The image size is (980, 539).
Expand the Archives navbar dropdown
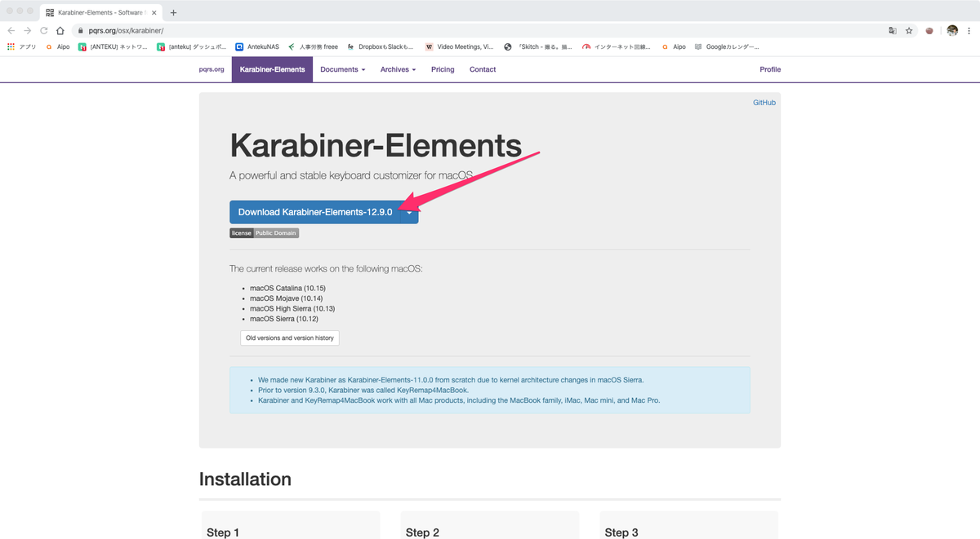coord(398,69)
